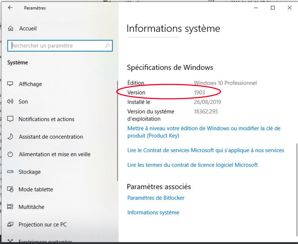Click the Son speaker icon
This screenshot has width=298, height=244.
(10, 102)
